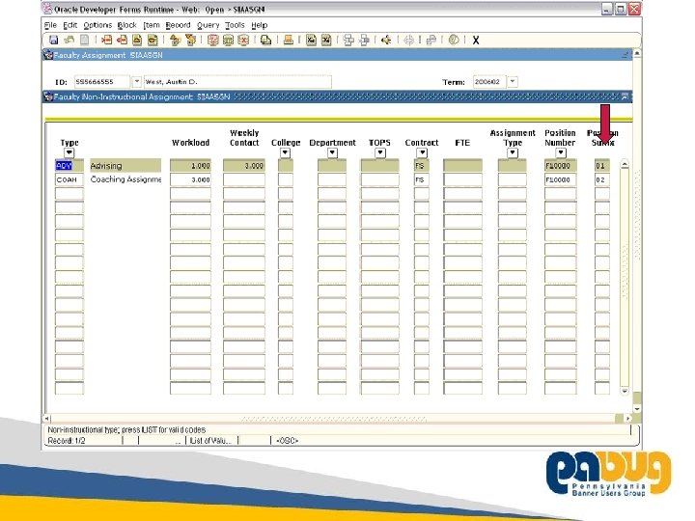Open the Tools menu
The height and width of the screenshot is (521, 695).
click(235, 25)
